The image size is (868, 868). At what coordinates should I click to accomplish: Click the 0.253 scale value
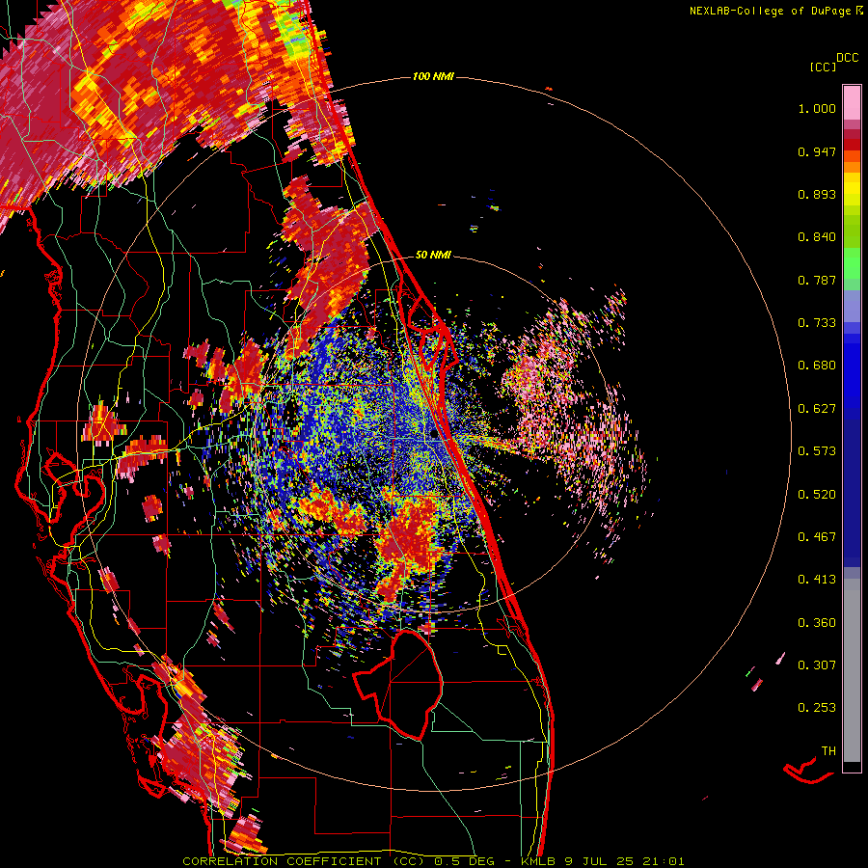point(817,708)
